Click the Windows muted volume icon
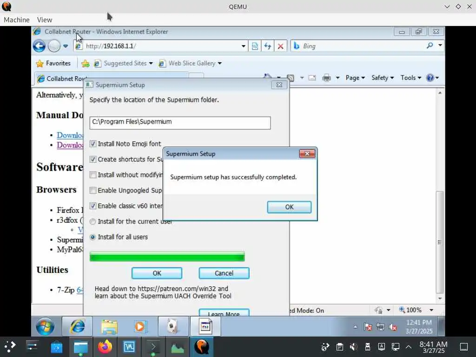The height and width of the screenshot is (357, 476). pos(393,327)
